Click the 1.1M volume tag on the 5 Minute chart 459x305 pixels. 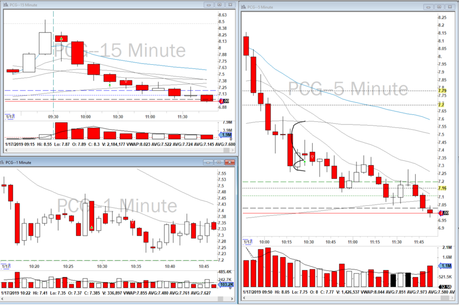(446, 265)
